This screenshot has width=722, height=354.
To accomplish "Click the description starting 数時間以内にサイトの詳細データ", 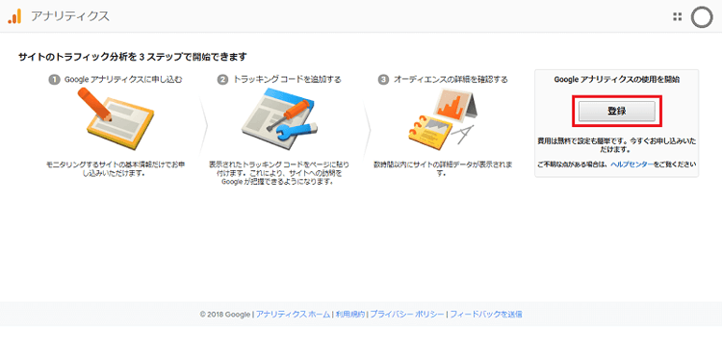I will coord(443,168).
